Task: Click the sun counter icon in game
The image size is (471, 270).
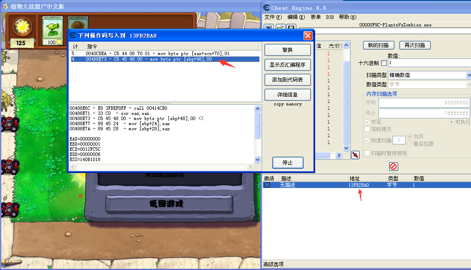Action: coord(22,27)
